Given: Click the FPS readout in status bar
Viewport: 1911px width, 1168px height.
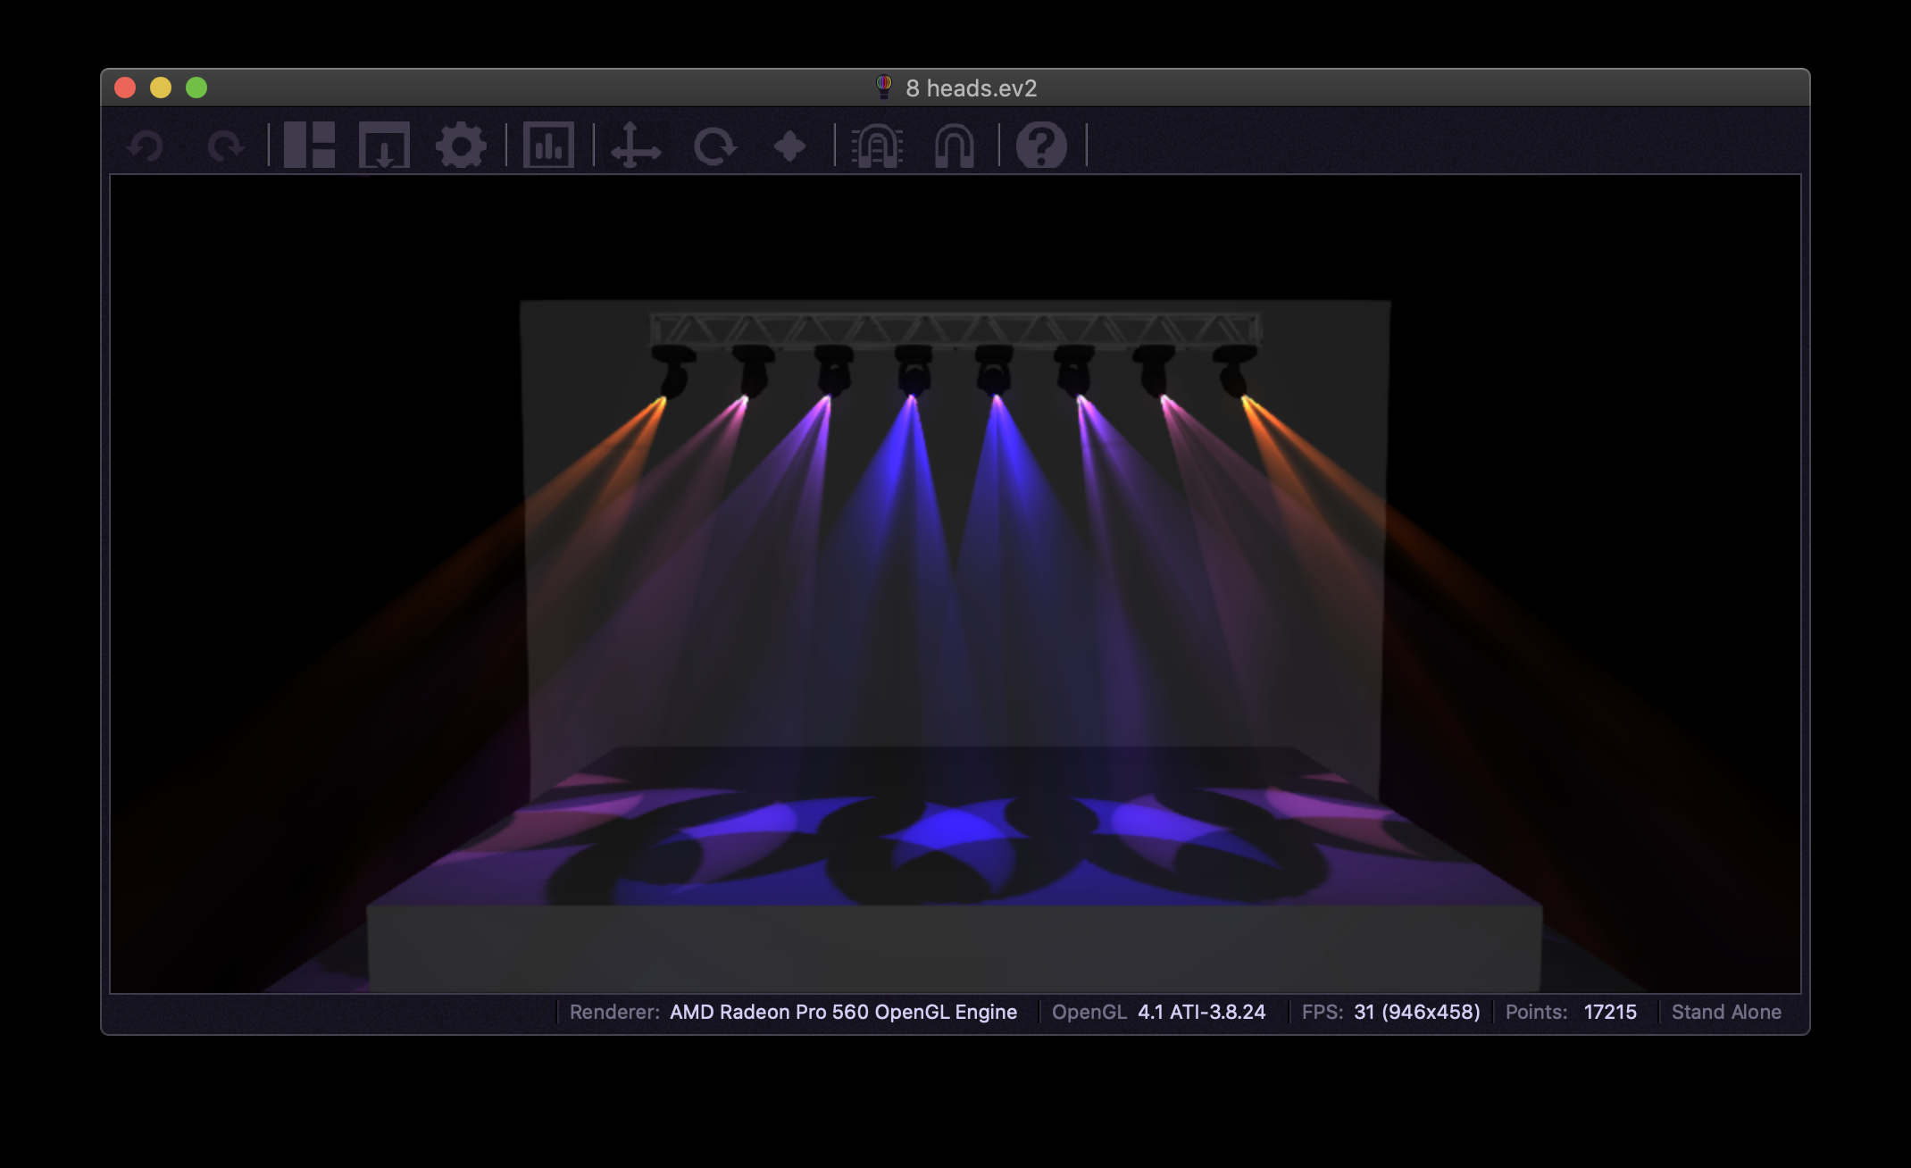Looking at the screenshot, I should point(1390,1012).
